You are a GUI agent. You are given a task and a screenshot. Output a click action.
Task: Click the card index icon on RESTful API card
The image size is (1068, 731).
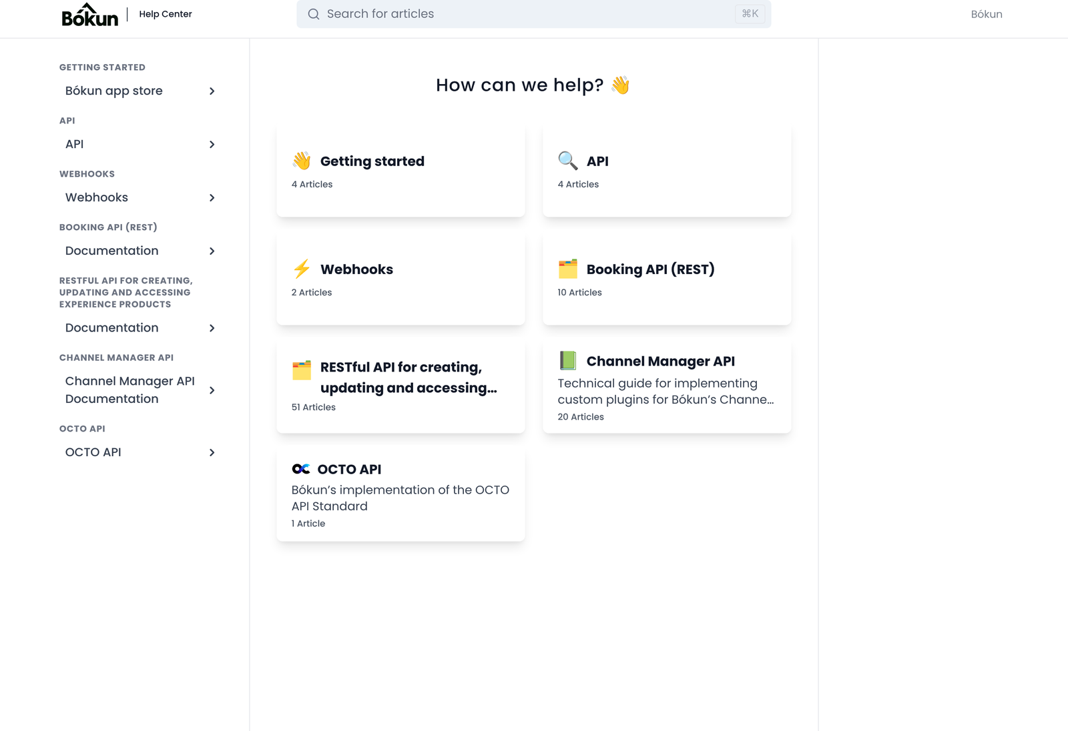[302, 370]
